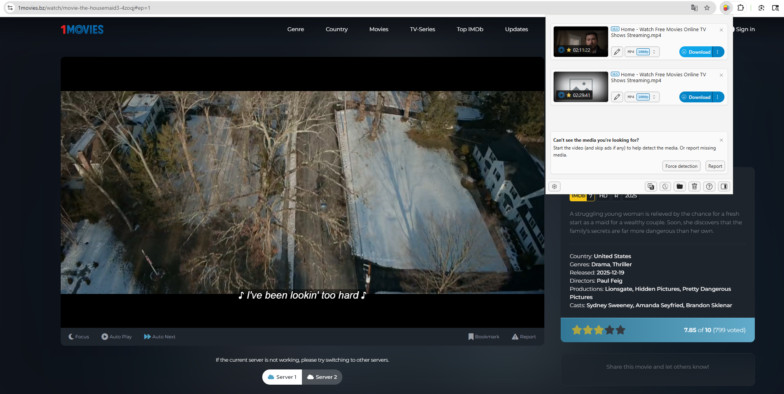Open the downloads folder icon in the popup

680,186
